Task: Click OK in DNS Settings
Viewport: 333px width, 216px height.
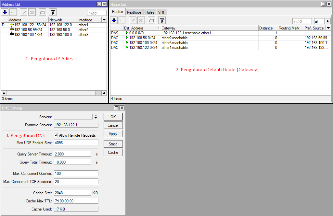Action: (113, 117)
